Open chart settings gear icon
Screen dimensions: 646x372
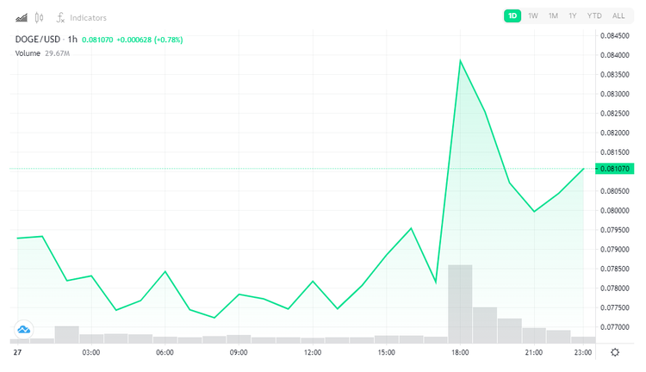614,352
